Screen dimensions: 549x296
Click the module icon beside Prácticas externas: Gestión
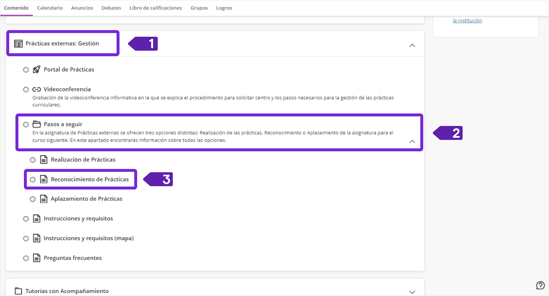point(18,44)
